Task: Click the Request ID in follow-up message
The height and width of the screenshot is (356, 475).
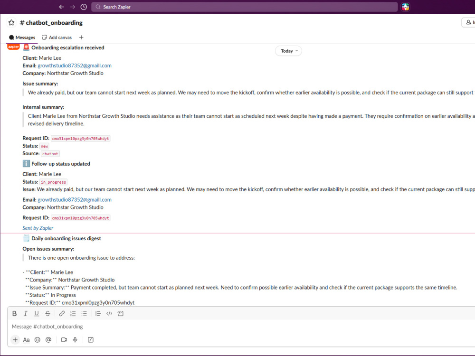Action: [x=81, y=218]
